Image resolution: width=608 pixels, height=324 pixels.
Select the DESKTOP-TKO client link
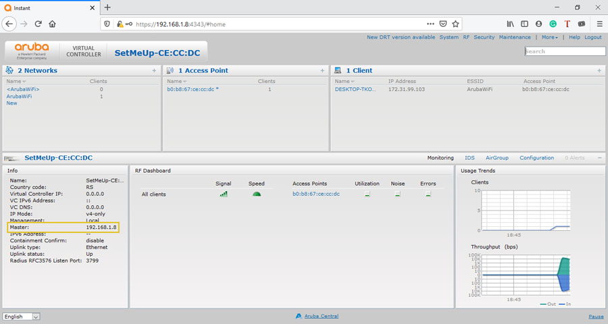click(355, 89)
